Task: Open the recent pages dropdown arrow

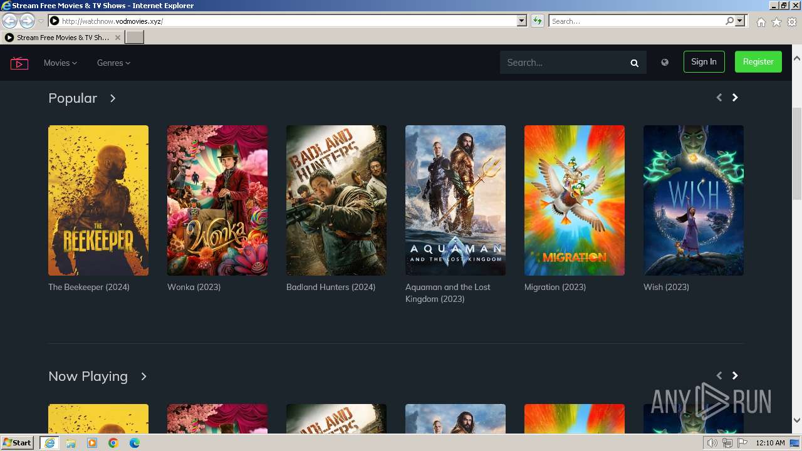Action: tap(41, 21)
